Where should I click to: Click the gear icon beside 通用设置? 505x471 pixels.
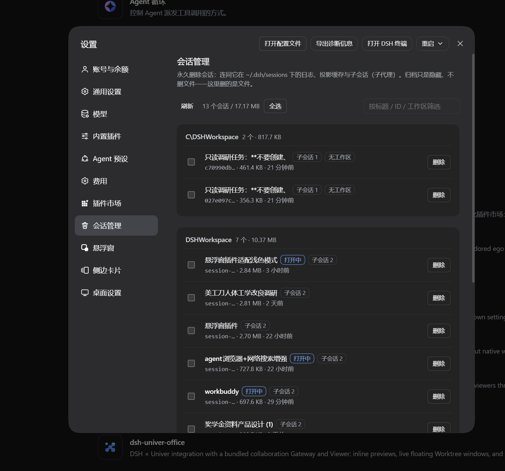coord(85,92)
